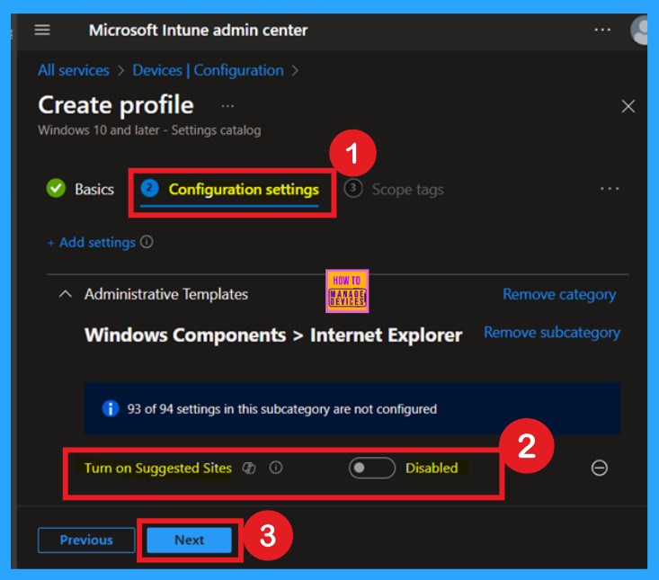
Task: Select the Configuration settings step
Action: tap(230, 190)
